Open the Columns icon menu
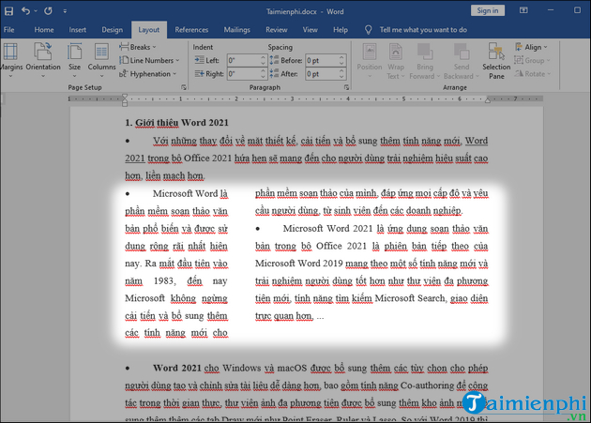 [x=101, y=52]
